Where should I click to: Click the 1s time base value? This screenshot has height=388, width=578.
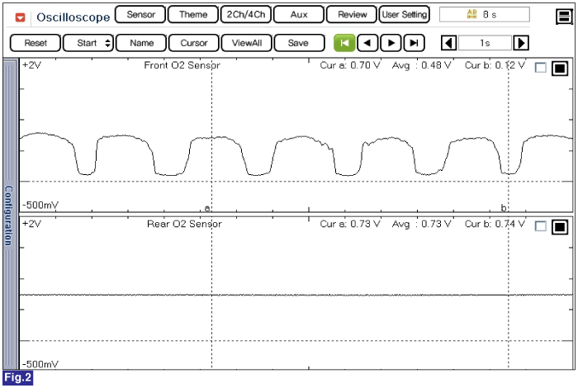click(x=485, y=43)
